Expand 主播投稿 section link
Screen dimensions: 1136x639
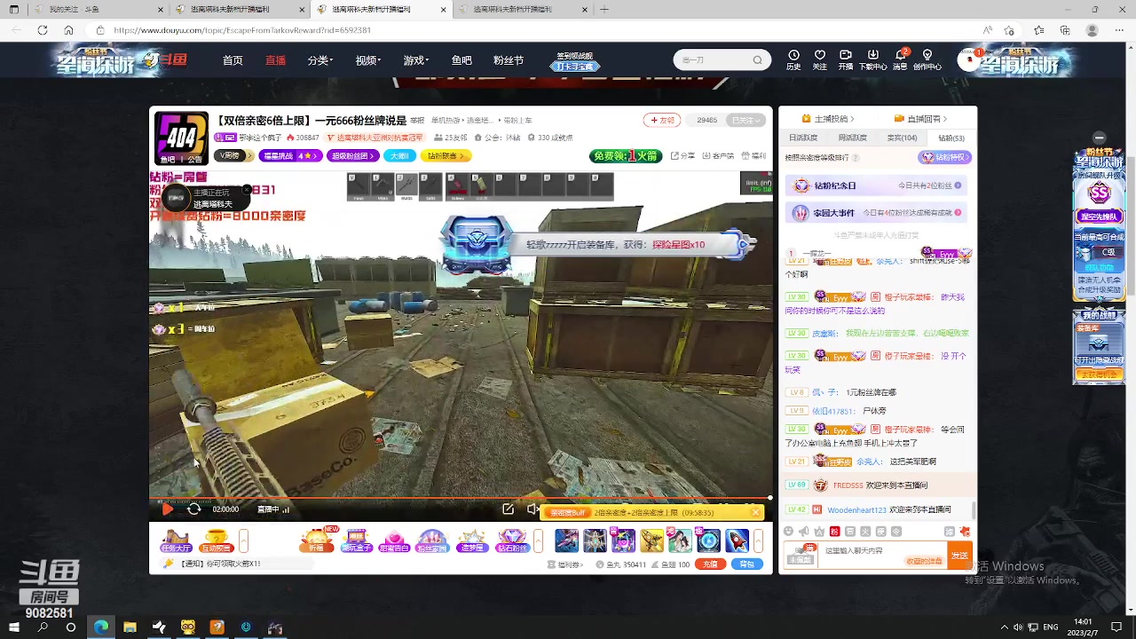point(827,119)
